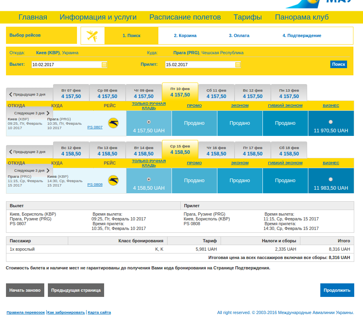Select the 4 158,50 UAH hand-luggage fare

[149, 179]
